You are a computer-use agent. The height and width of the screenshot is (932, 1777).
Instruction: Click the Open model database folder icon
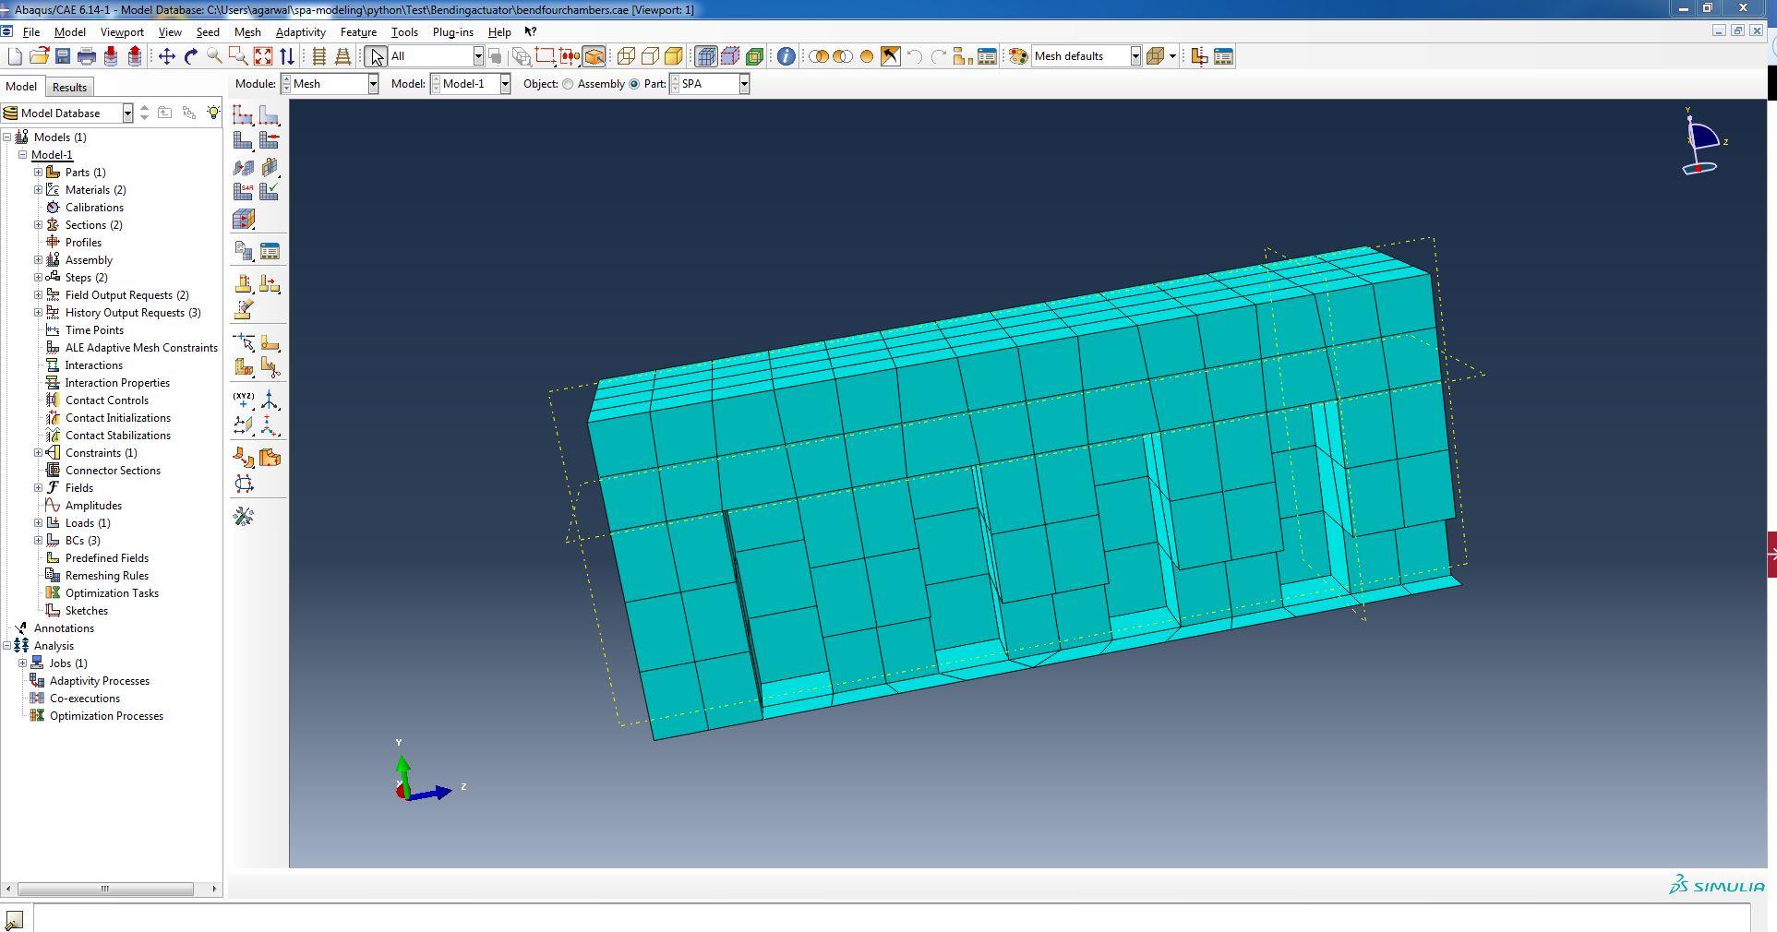(39, 56)
